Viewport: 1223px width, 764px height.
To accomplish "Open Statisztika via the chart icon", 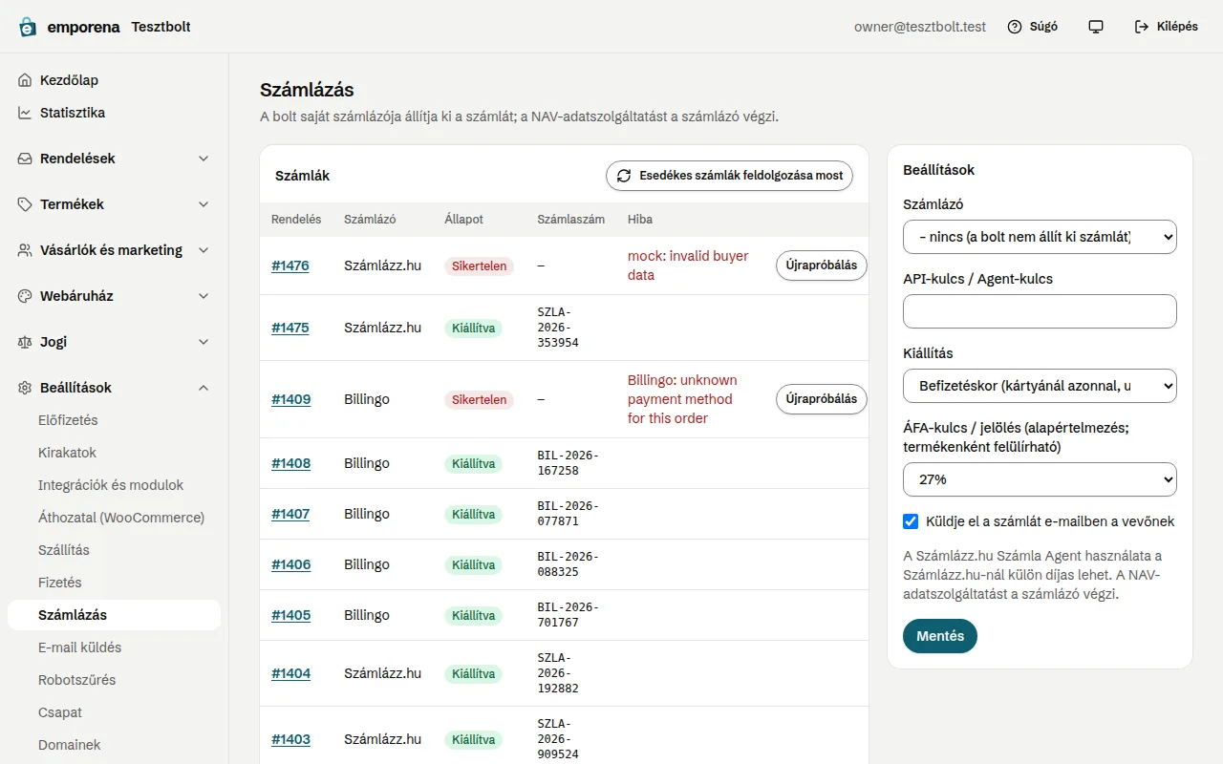I will [x=25, y=113].
